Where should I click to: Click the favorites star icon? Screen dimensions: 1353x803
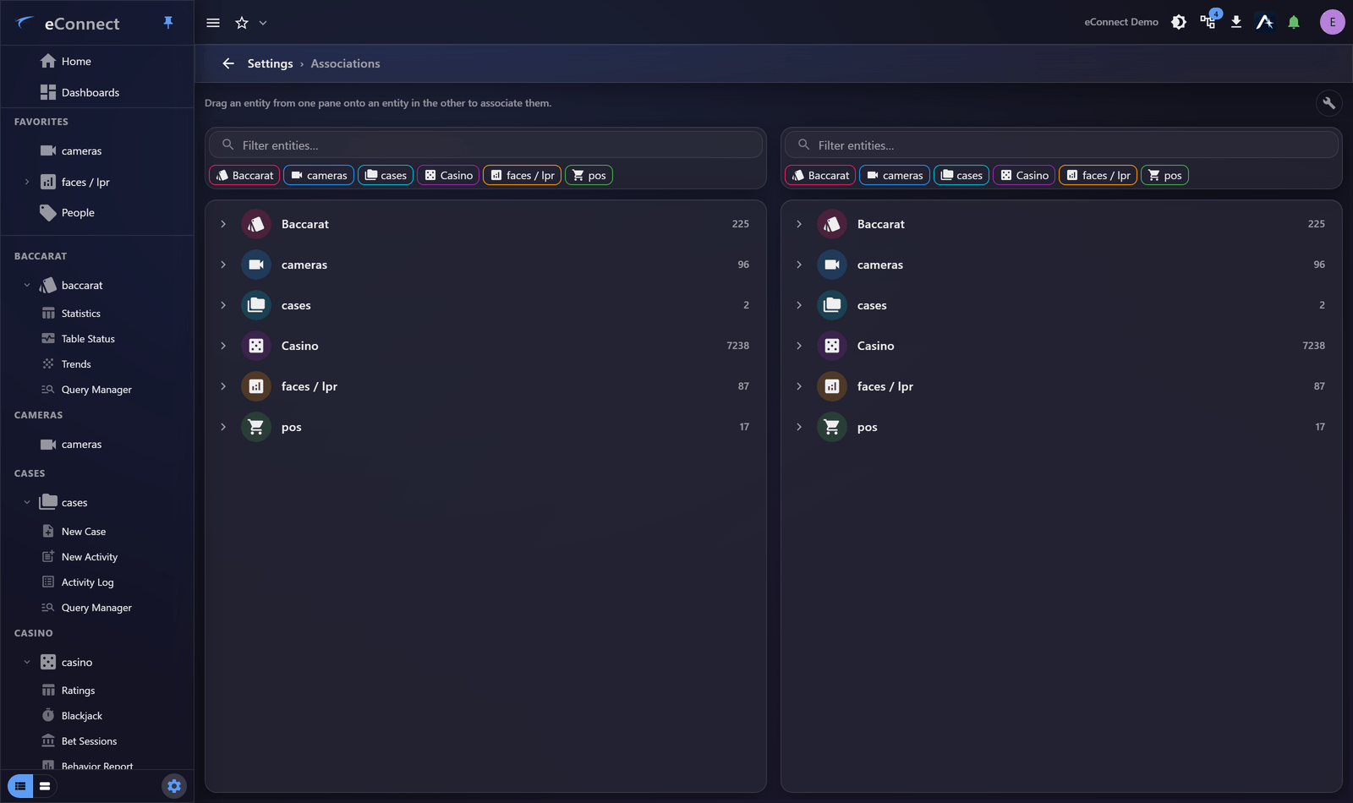(x=242, y=23)
